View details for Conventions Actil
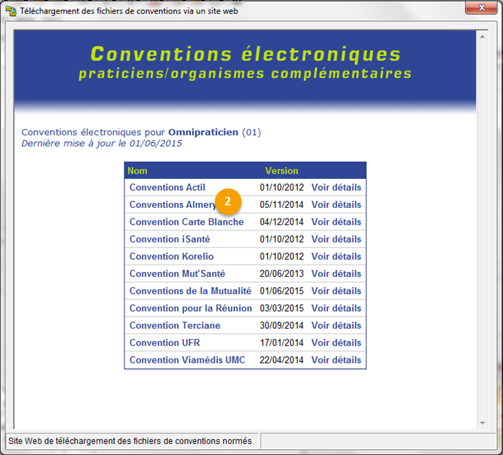 [x=336, y=188]
